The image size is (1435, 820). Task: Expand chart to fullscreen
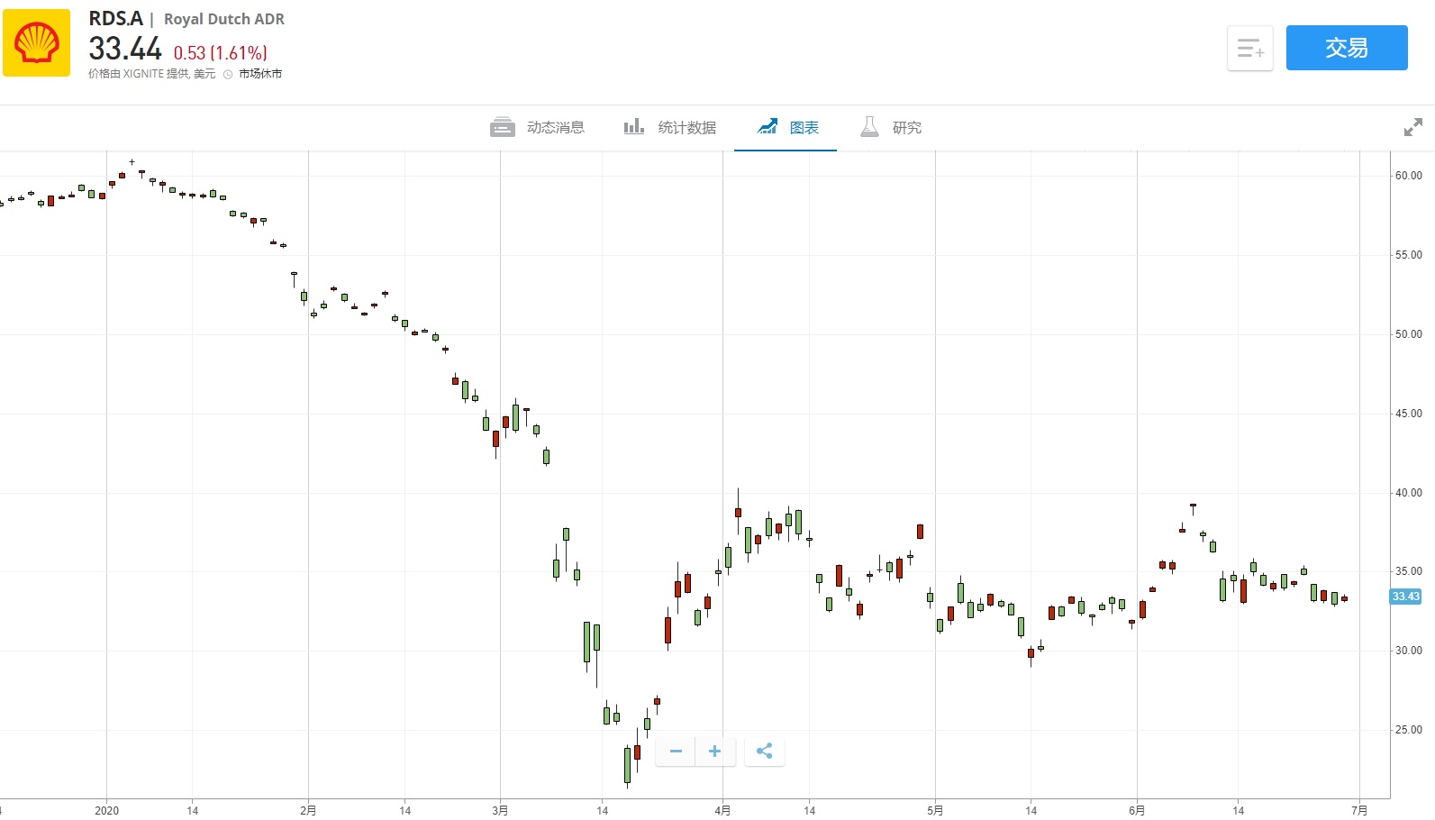pos(1412,128)
